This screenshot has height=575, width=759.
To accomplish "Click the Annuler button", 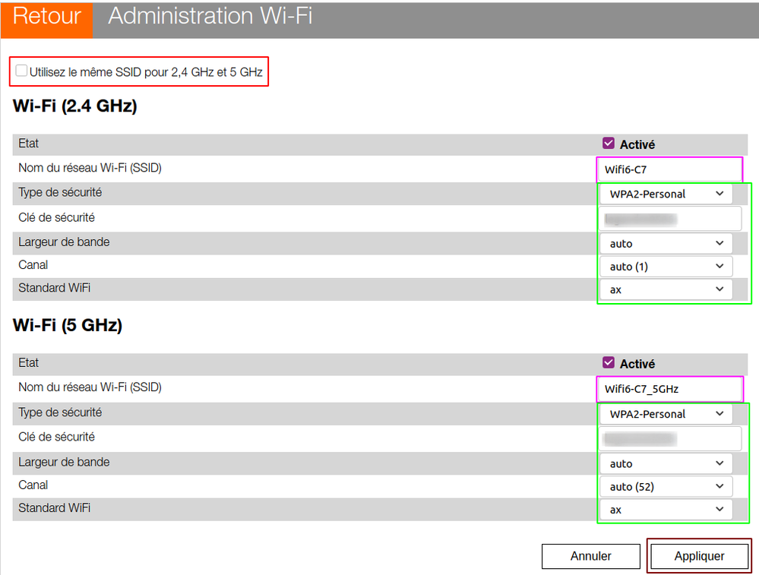I will click(590, 556).
